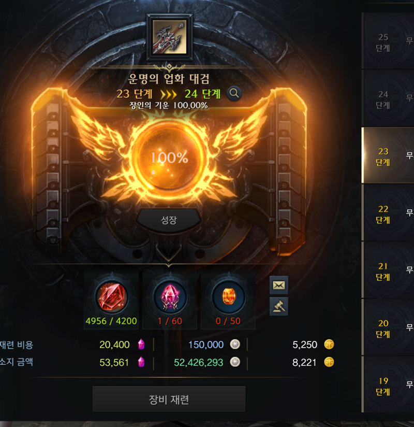Click the red destiny stone material icon
The image size is (414, 427).
(111, 297)
